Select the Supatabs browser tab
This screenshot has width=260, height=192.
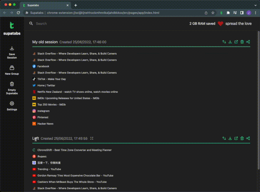pyautogui.click(x=45, y=5)
